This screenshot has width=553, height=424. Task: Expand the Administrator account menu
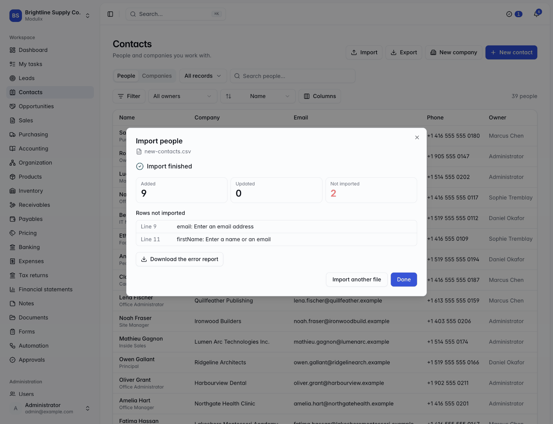pos(50,408)
